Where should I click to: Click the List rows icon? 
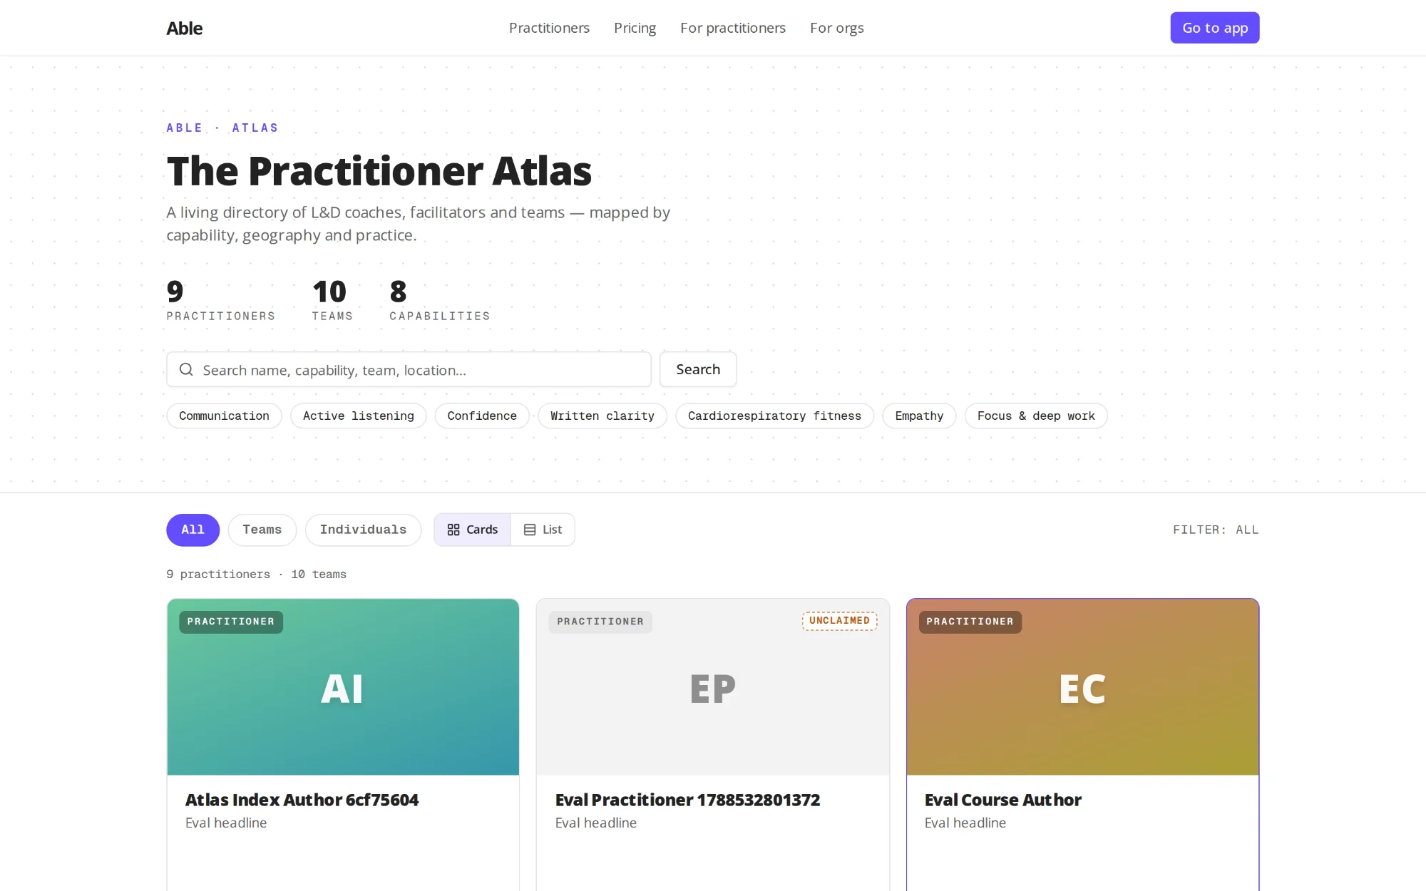coord(530,530)
